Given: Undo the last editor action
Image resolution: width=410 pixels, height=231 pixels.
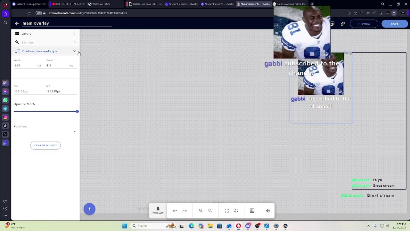Looking at the screenshot, I should tap(175, 211).
